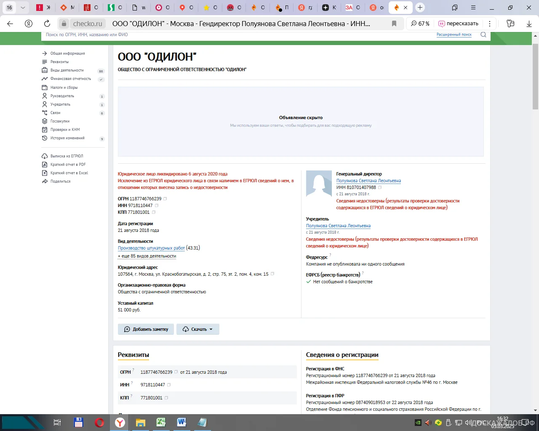This screenshot has width=539, height=431.
Task: Open File Explorer from the taskbar
Action: pos(140,422)
